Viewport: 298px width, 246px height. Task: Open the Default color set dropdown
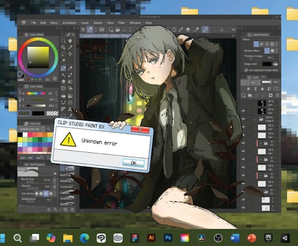pyautogui.click(x=32, y=129)
